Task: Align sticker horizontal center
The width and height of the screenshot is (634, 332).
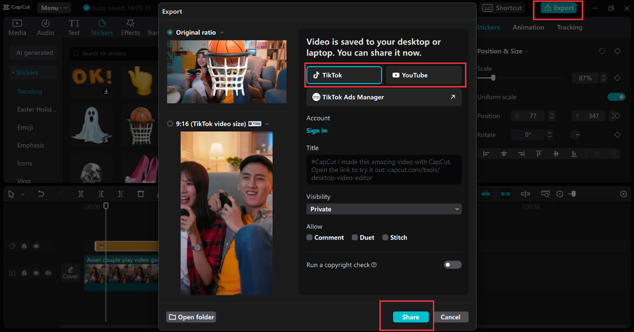Action: coord(504,154)
